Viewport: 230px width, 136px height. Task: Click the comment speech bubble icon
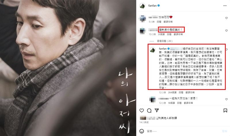[149, 110]
